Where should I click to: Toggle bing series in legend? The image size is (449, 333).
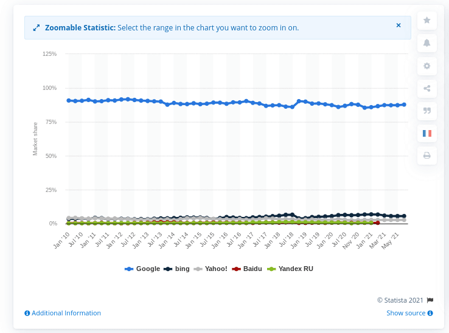click(x=181, y=269)
